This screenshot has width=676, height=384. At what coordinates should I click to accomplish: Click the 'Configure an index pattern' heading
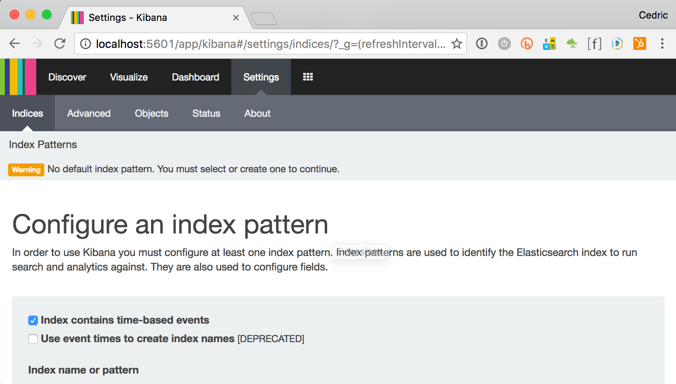click(170, 224)
